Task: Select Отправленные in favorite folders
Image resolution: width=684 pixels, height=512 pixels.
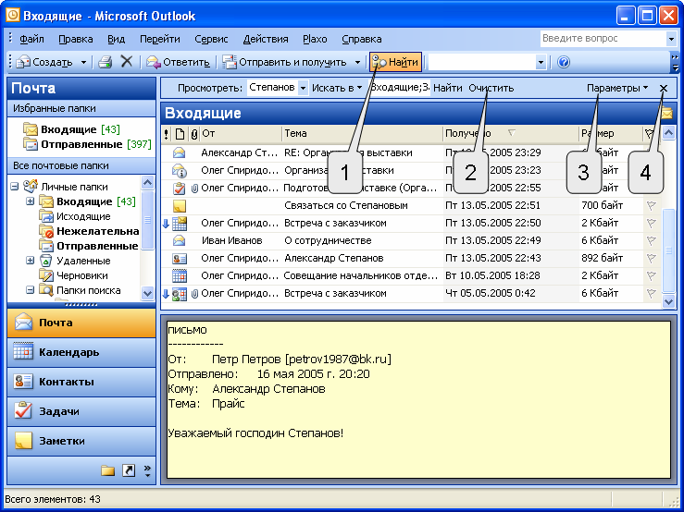Action: pos(87,144)
